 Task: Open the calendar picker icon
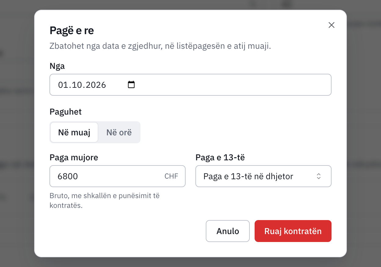[x=131, y=84]
